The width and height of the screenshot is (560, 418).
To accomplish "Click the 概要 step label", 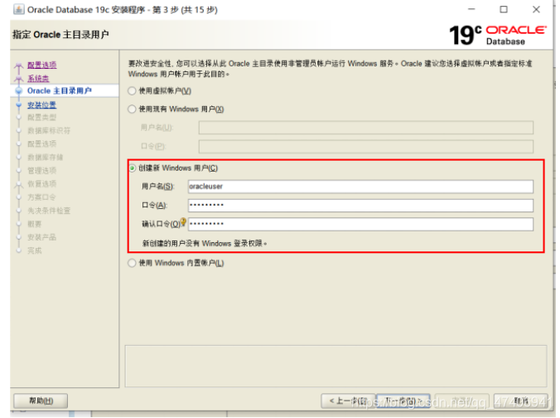I will point(35,224).
